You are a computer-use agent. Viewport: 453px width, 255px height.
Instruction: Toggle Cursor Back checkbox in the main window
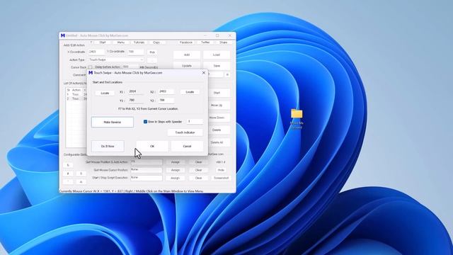click(x=91, y=67)
